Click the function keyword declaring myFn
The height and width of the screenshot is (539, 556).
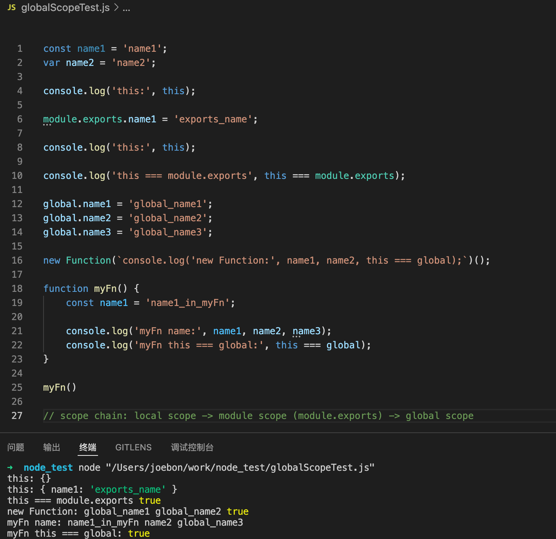tap(66, 289)
